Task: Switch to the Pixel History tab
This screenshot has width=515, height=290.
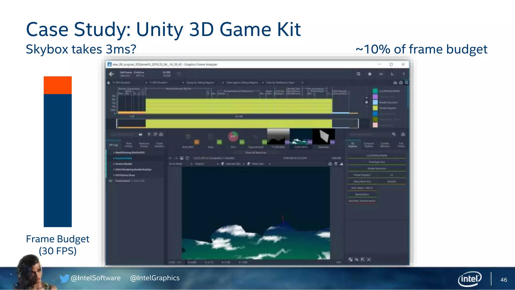Action: pyautogui.click(x=128, y=145)
